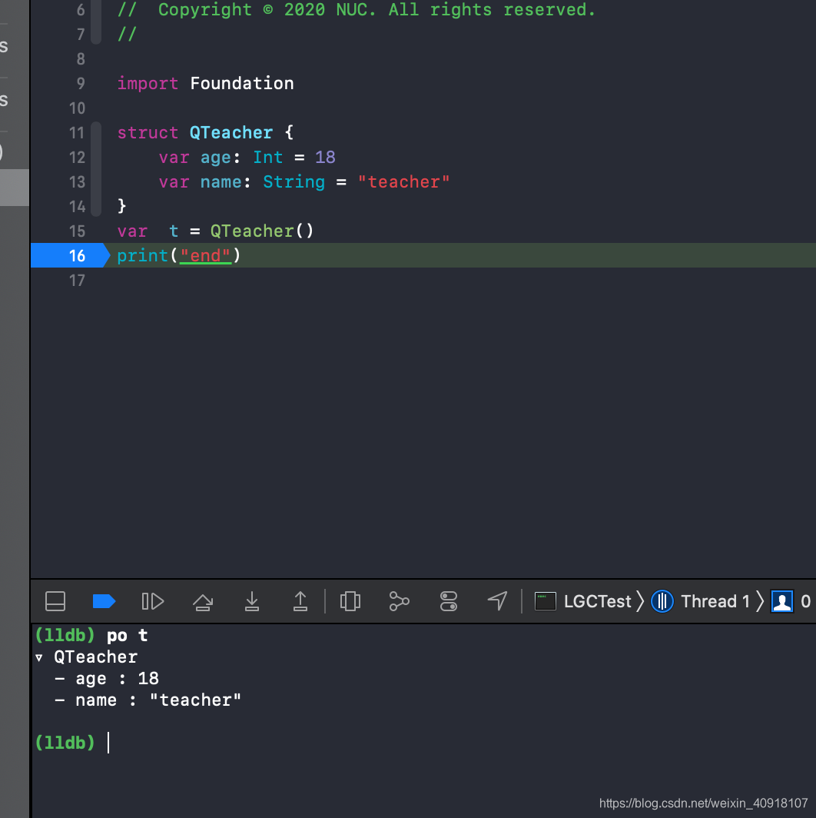Step into the function call
This screenshot has width=816, height=818.
tap(252, 601)
